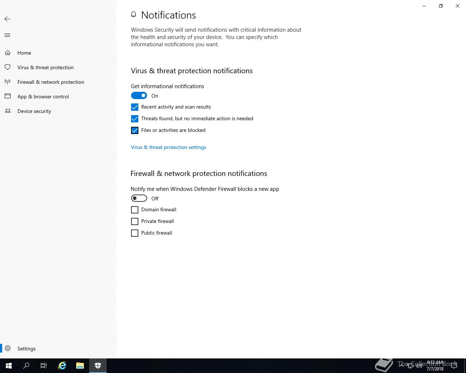The image size is (466, 373).
Task: Go to Firewall & network protection
Action: [58, 82]
